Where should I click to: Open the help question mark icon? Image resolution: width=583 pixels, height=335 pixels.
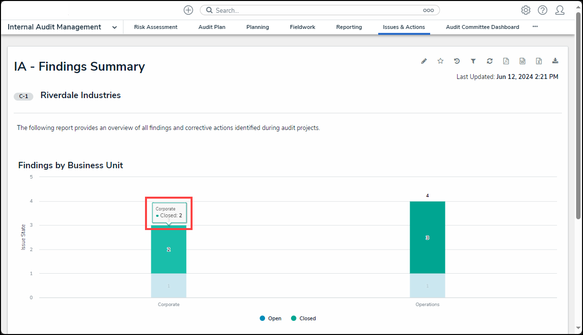pyautogui.click(x=542, y=10)
